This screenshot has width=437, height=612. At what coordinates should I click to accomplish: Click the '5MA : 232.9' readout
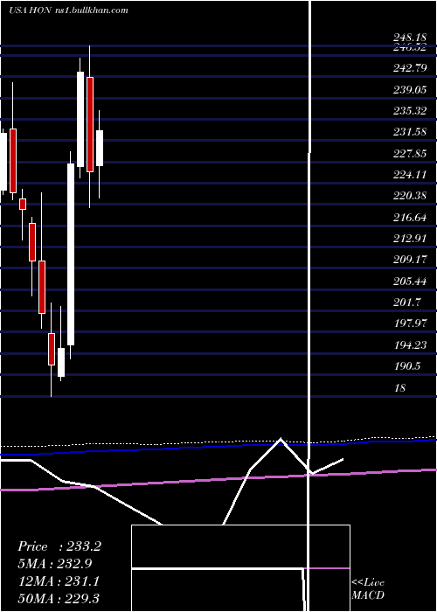55,563
